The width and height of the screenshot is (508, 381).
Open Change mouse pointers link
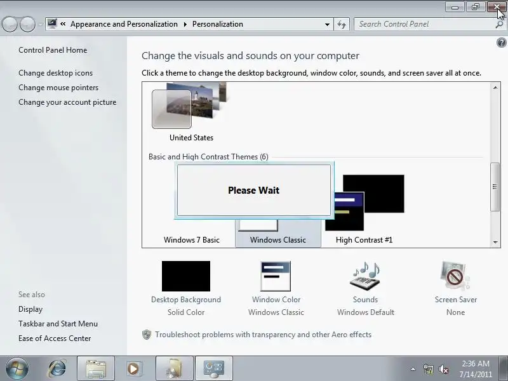[58, 88]
